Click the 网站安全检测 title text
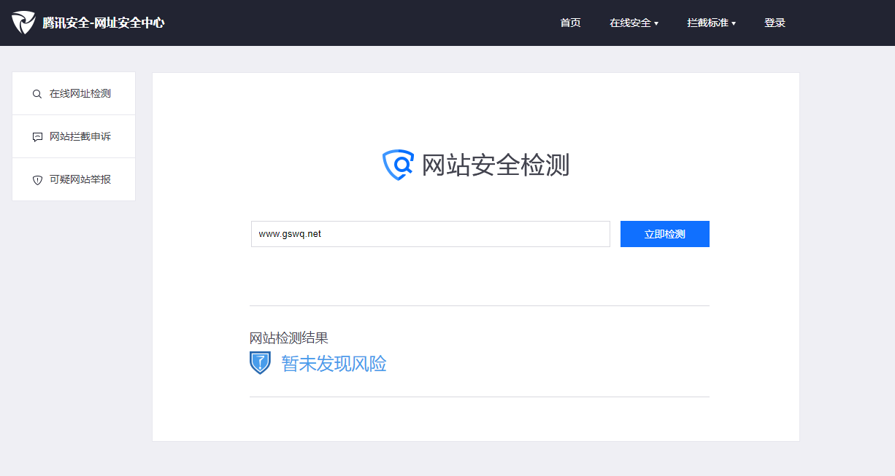The height and width of the screenshot is (476, 895). click(x=496, y=165)
